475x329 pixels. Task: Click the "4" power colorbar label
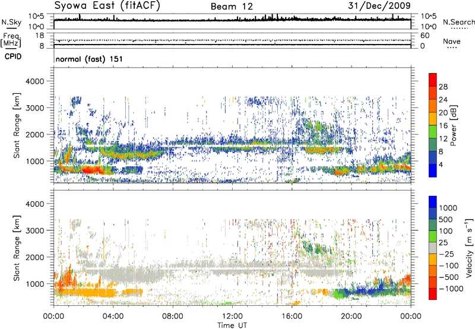pos(441,164)
